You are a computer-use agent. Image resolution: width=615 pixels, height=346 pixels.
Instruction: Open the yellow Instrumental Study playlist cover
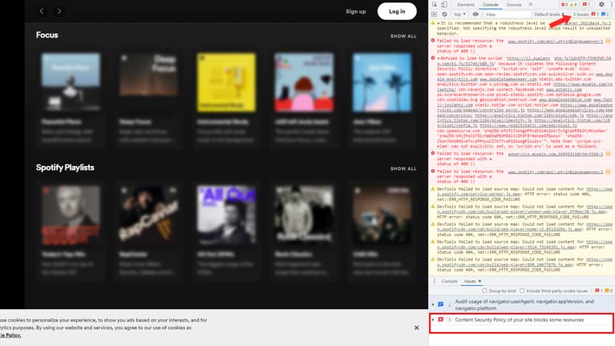click(x=226, y=82)
